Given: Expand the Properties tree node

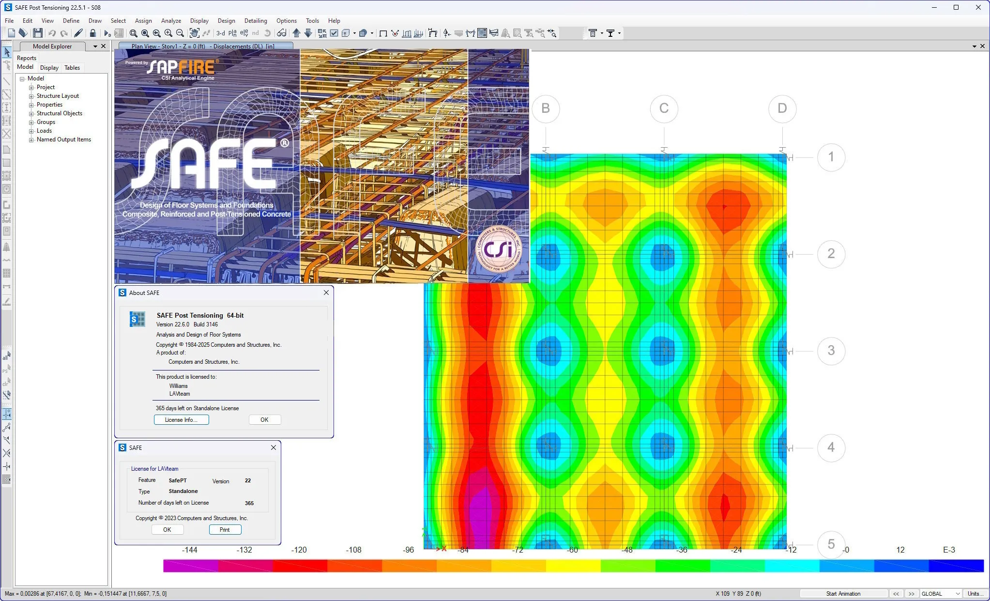Looking at the screenshot, I should pos(31,105).
